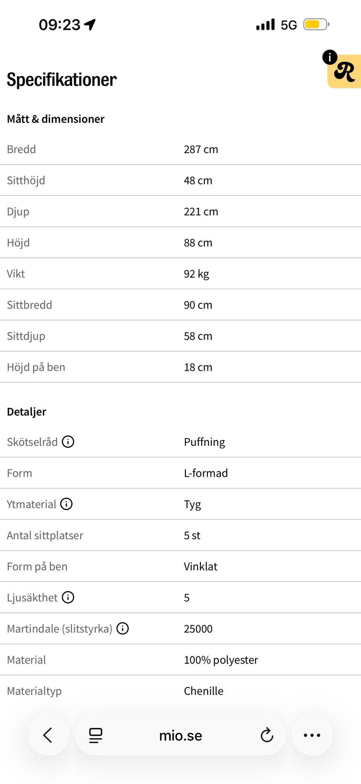This screenshot has height=784, width=361.
Task: Select the Bredd 287 cm row
Action: click(x=180, y=149)
